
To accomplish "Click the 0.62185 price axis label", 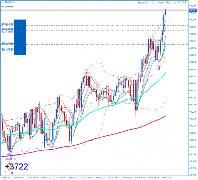I will click(193, 119).
